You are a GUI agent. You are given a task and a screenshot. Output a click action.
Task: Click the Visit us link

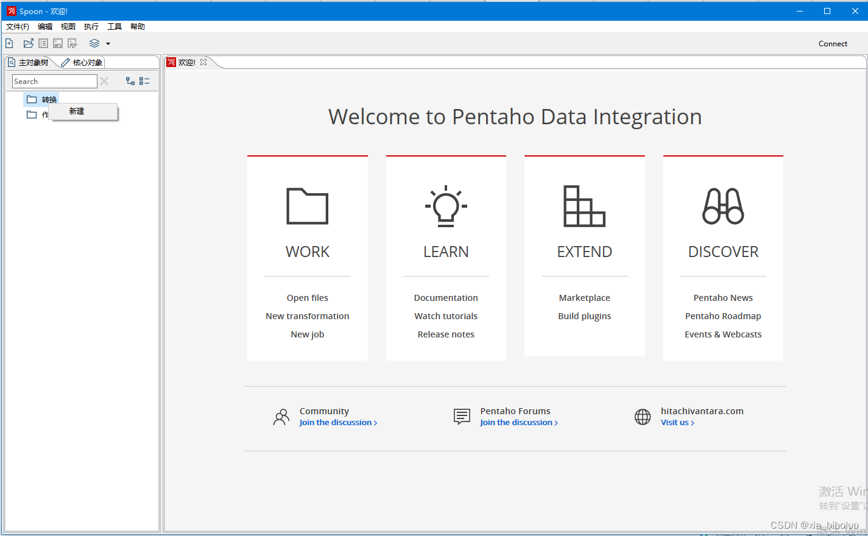(677, 423)
